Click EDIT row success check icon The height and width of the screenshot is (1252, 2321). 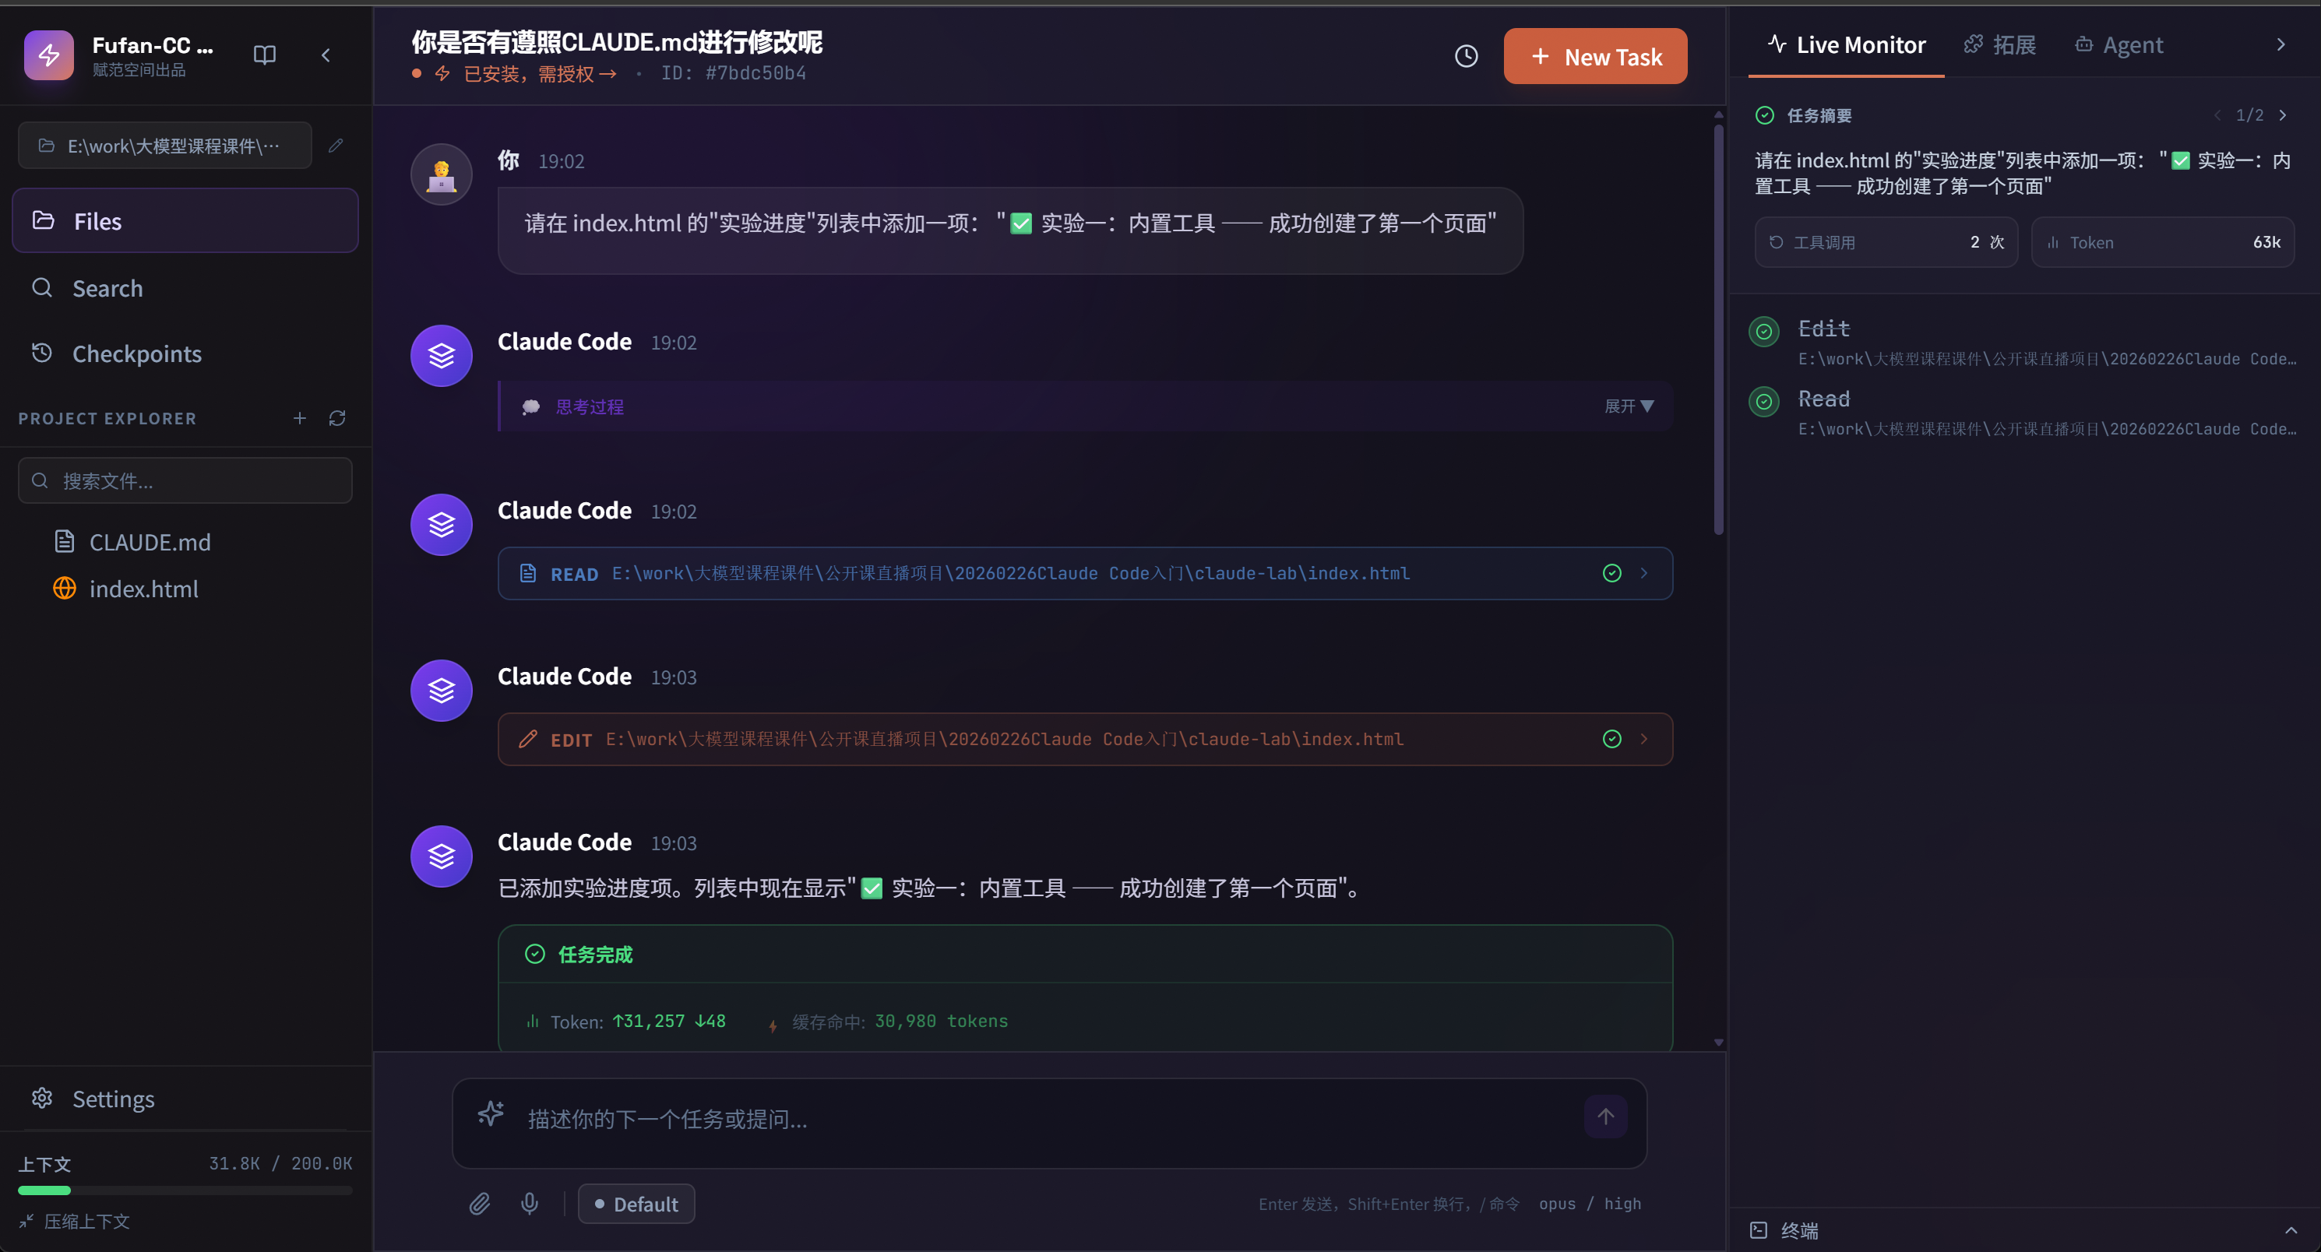(x=1612, y=739)
